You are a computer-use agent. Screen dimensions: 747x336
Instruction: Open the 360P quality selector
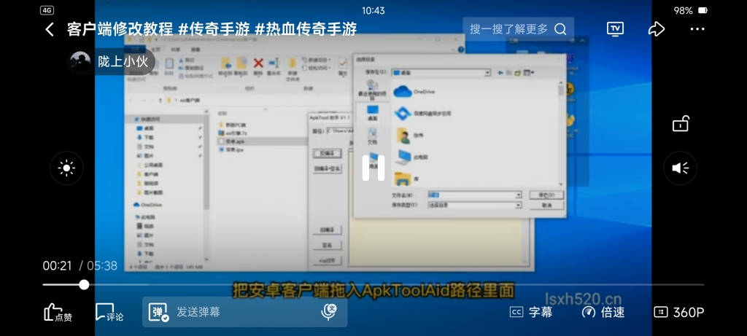point(679,312)
